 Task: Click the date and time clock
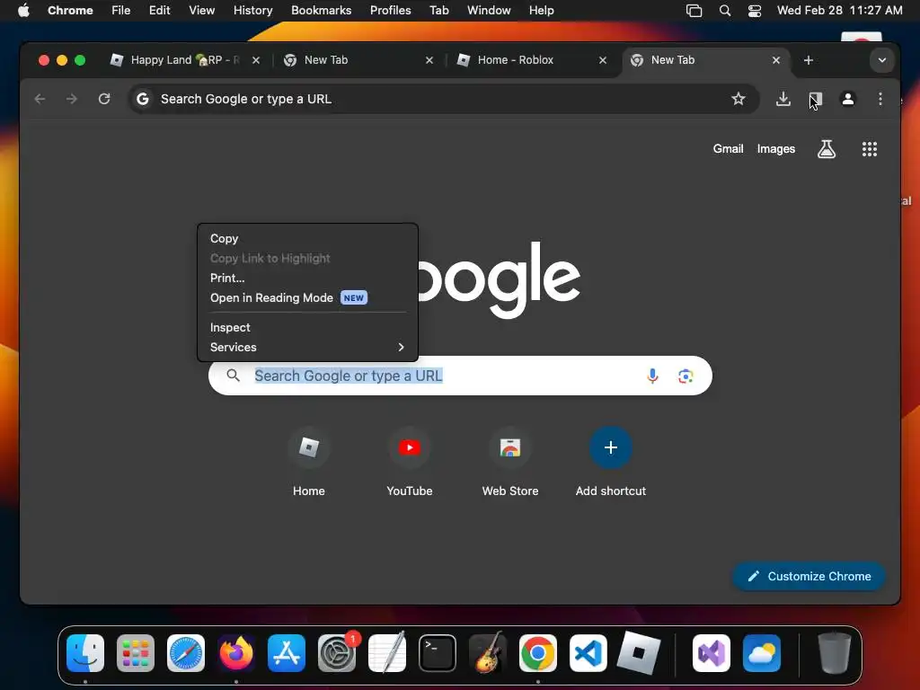pyautogui.click(x=840, y=11)
